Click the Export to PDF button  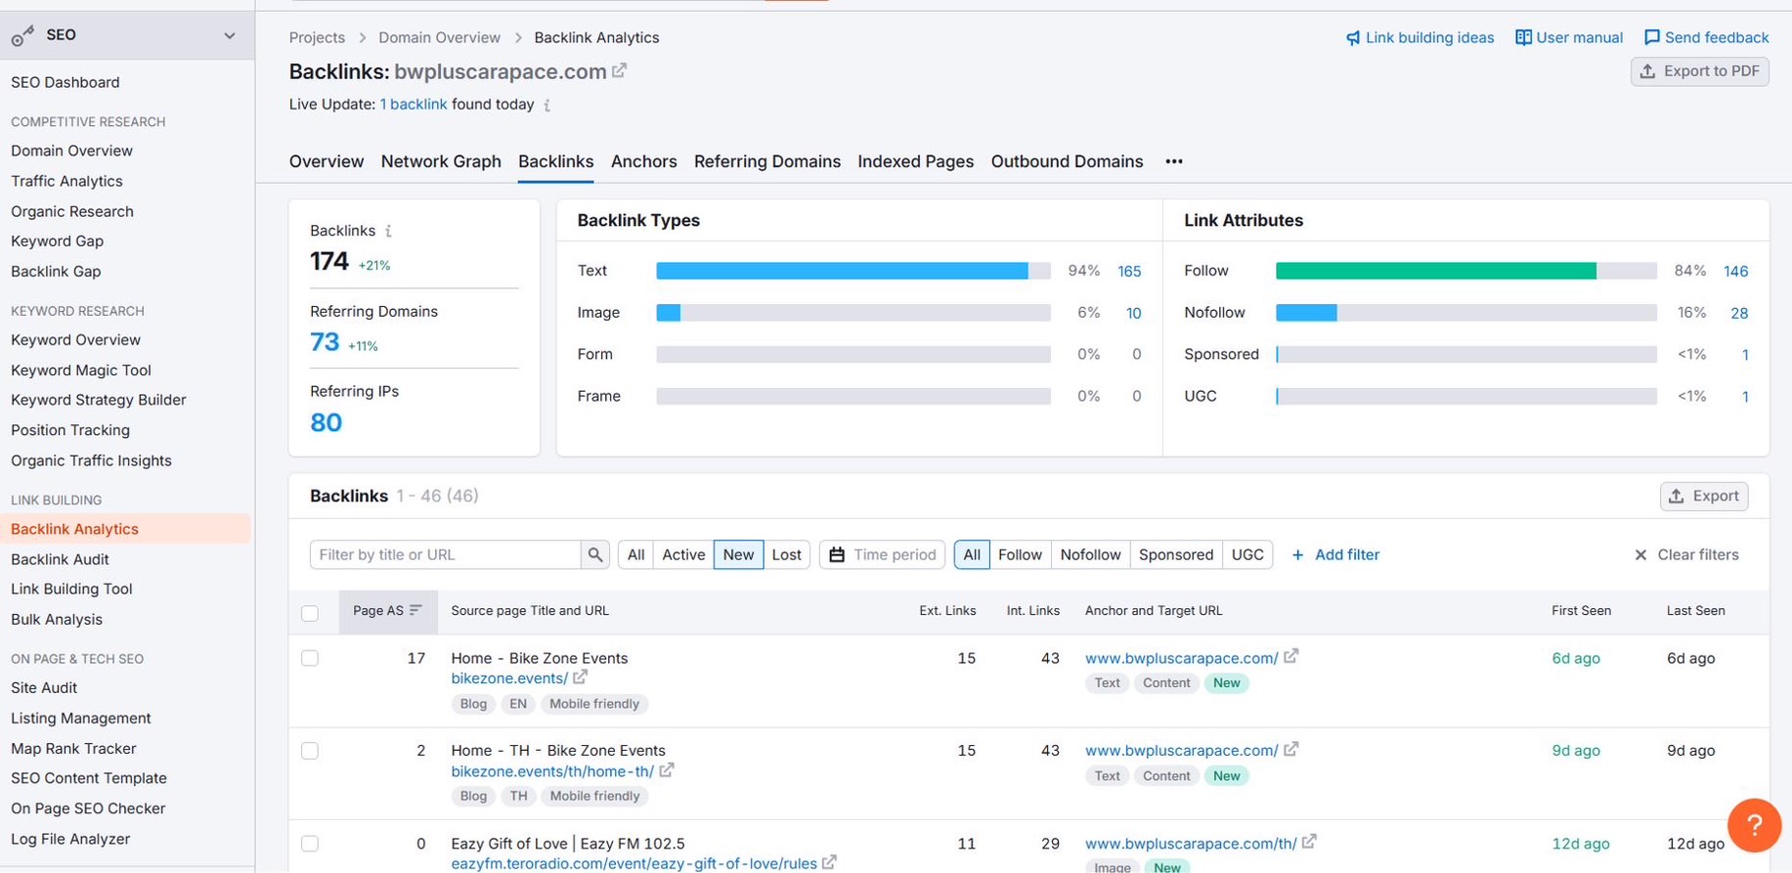(x=1699, y=71)
